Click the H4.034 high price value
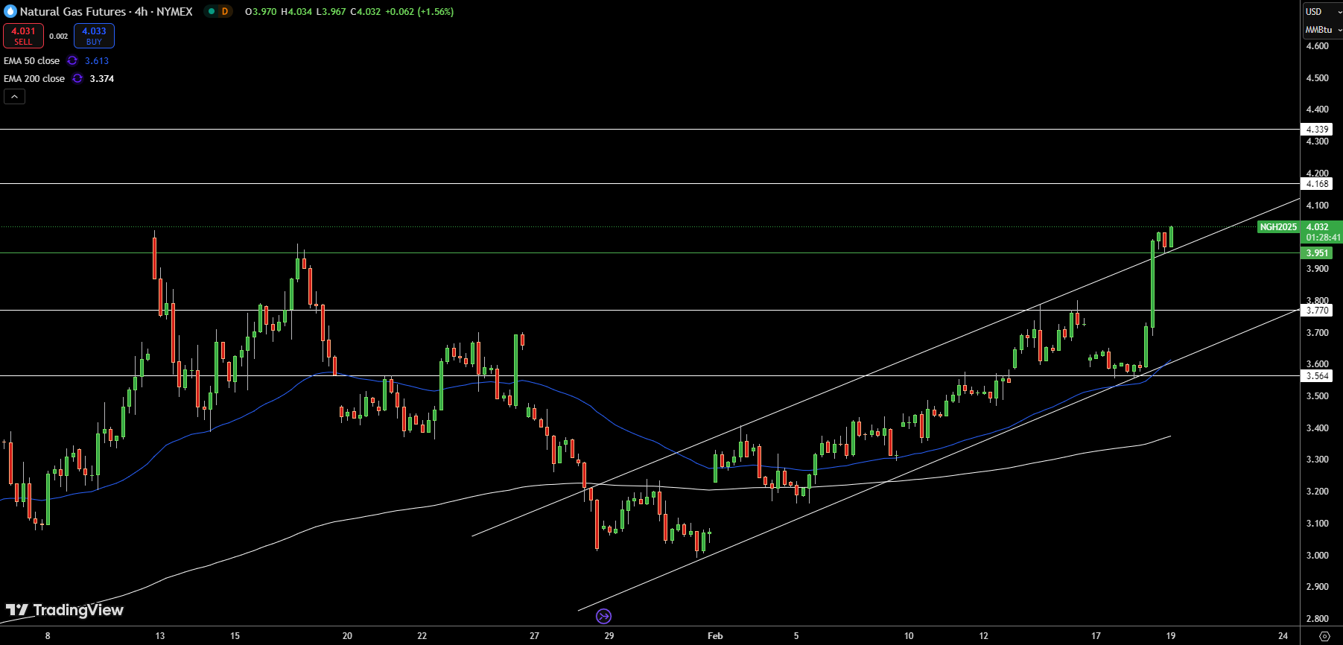 tap(296, 11)
